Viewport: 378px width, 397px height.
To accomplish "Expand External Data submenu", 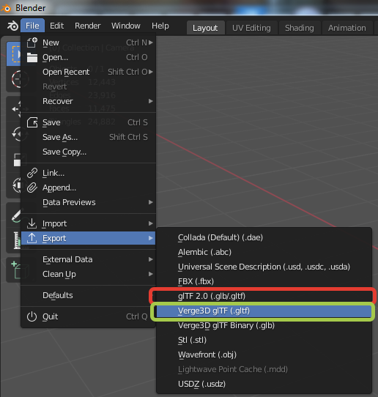I will tap(88, 259).
